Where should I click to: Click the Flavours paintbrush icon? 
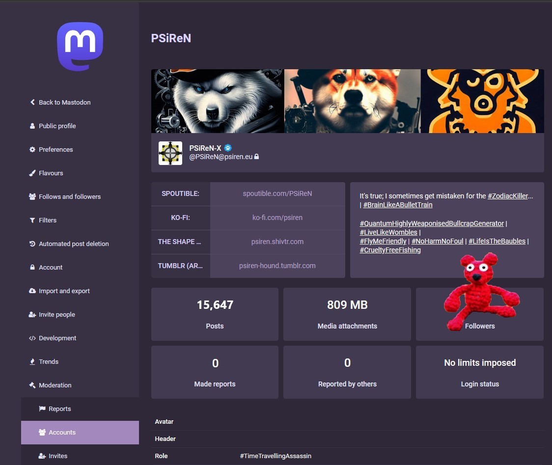[x=32, y=173]
